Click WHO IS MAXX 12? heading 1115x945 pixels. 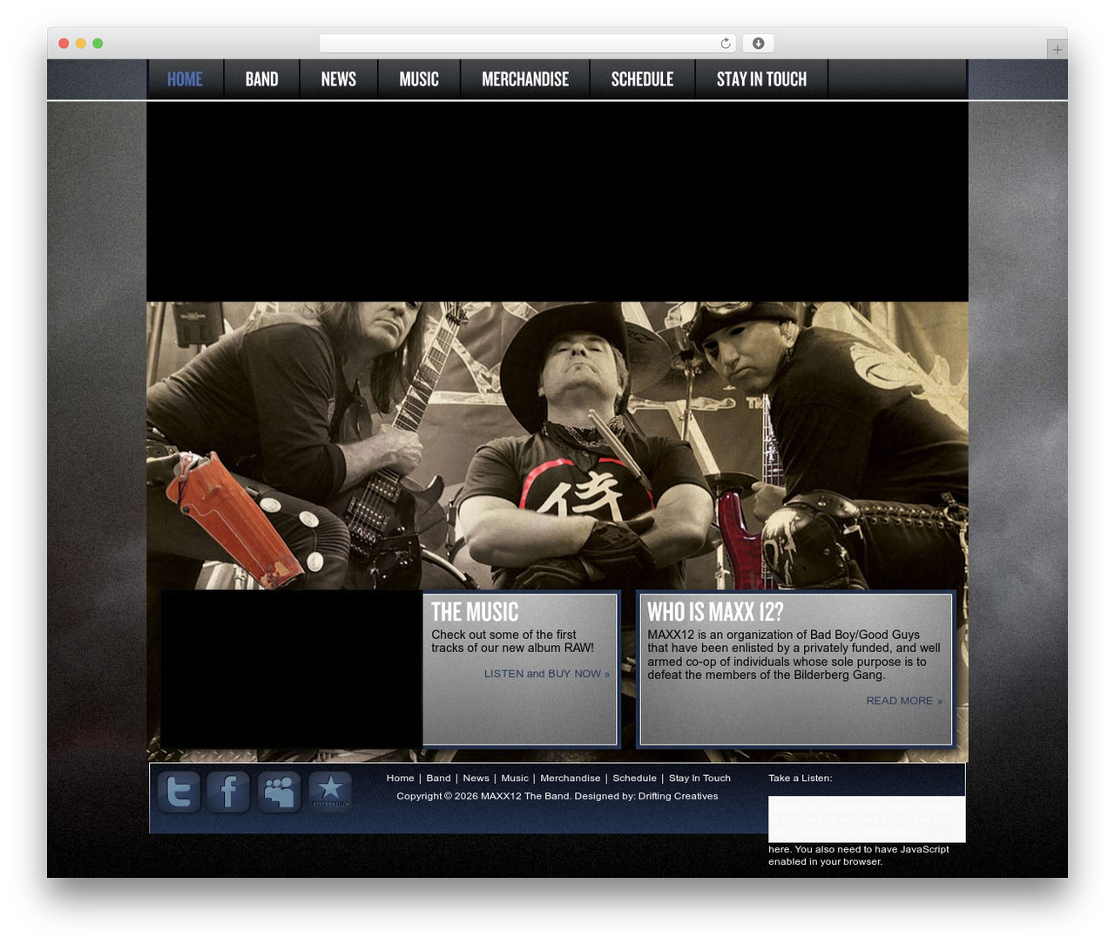[715, 612]
